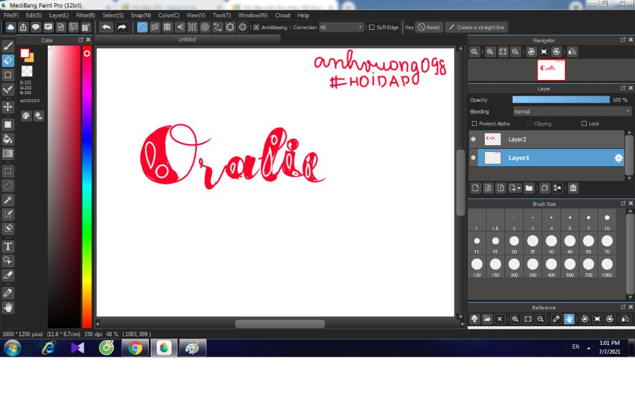Click the Windows Start button
This screenshot has width=635, height=410.
[x=12, y=347]
